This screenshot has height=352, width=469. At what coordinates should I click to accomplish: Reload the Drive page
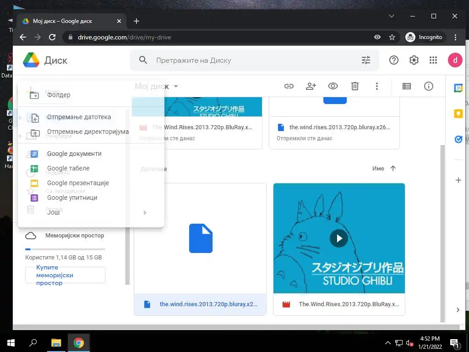pos(52,37)
